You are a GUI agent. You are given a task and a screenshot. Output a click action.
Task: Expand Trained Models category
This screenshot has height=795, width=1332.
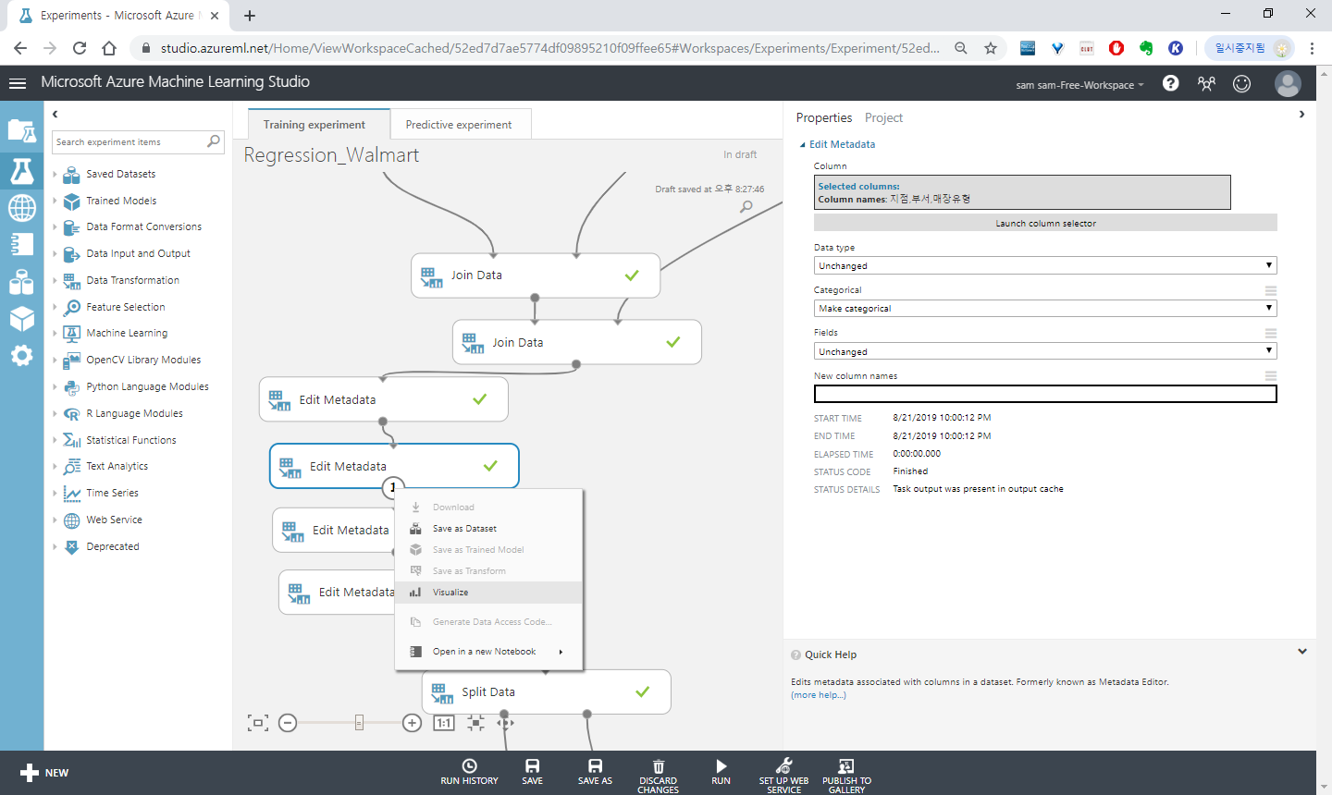pos(55,201)
